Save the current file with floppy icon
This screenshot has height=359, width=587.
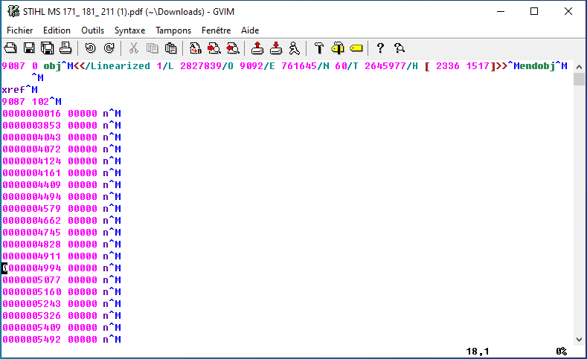coord(29,48)
